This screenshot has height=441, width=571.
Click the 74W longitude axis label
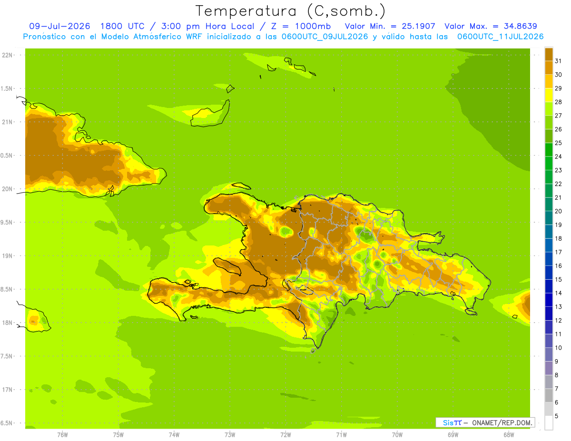pos(174,435)
